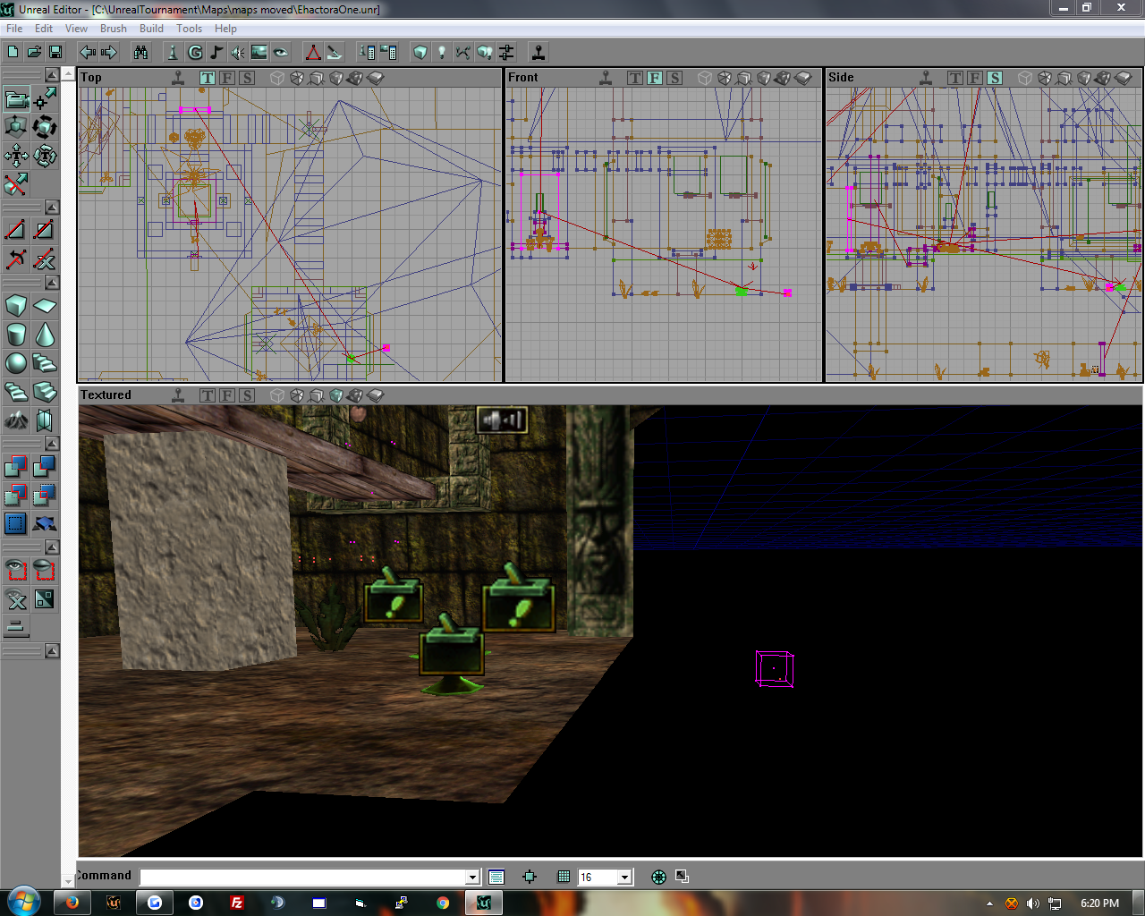Viewport: 1145px width, 916px height.
Task: Open the Texture browser
Action: pyautogui.click(x=259, y=52)
